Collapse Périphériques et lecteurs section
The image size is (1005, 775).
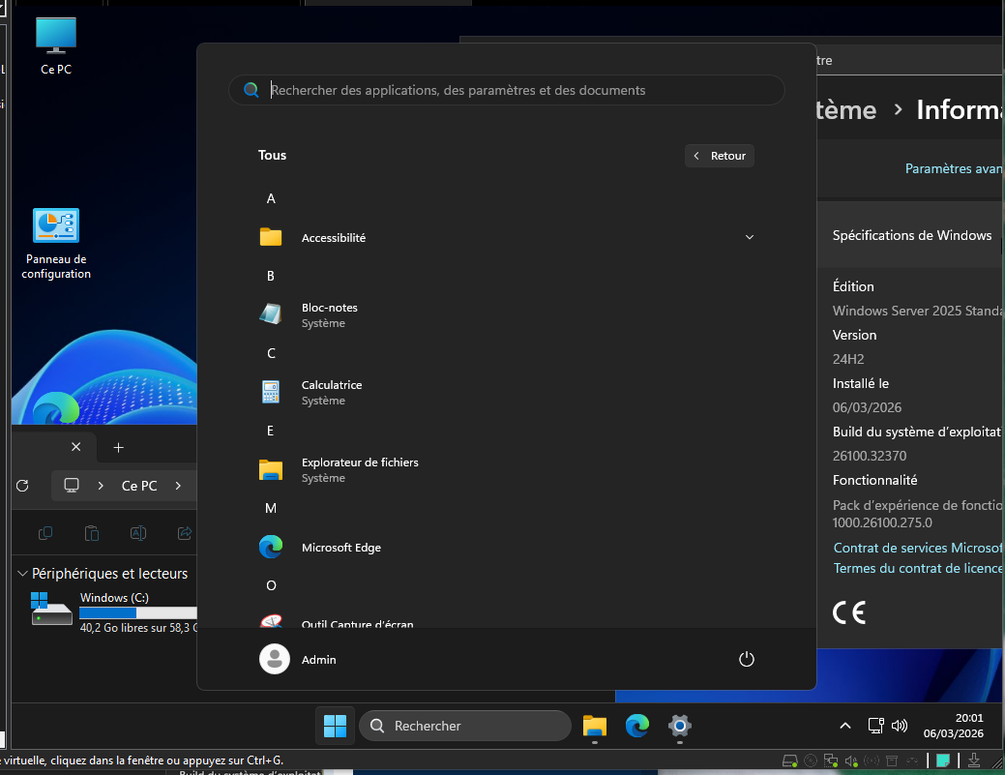(x=23, y=574)
